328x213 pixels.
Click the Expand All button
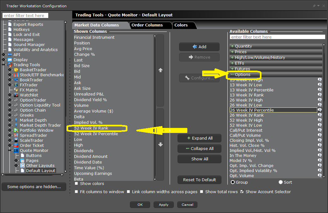point(199,138)
